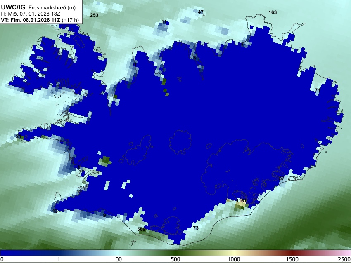Click the map value "253" off the northwest
This screenshot has width=351, height=263.
[x=94, y=15]
